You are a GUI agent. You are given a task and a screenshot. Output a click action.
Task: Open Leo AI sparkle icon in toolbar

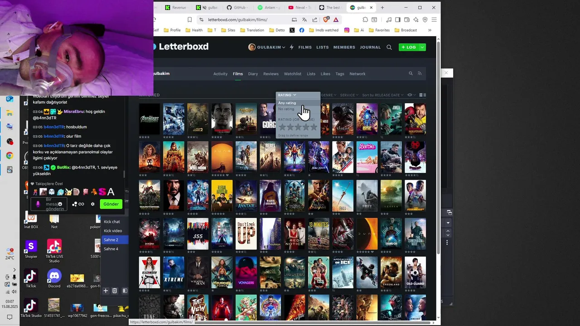416,19
